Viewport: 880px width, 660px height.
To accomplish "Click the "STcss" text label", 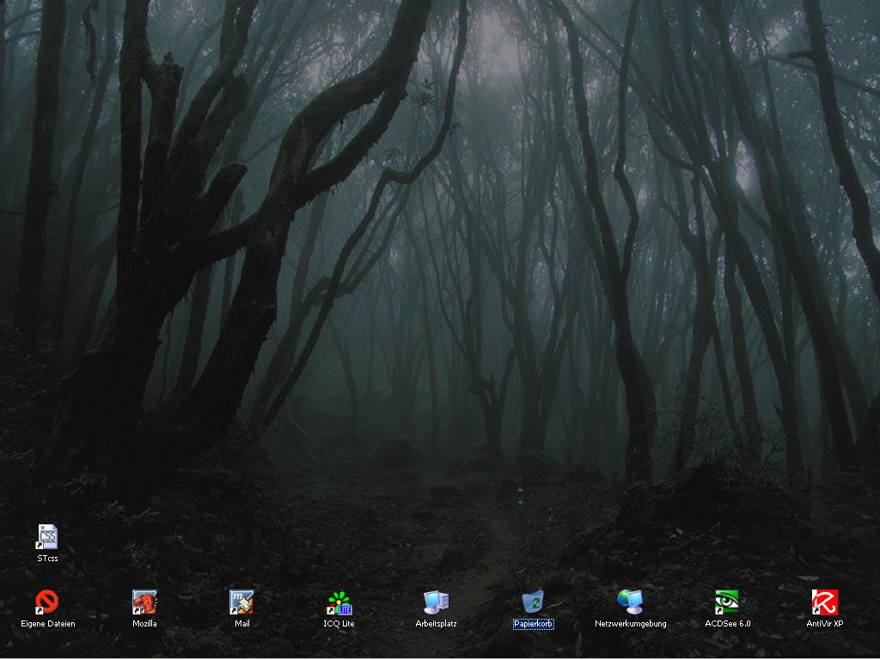I will point(47,559).
